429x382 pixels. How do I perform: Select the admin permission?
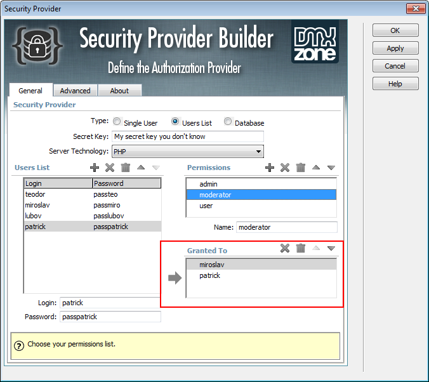(261, 184)
